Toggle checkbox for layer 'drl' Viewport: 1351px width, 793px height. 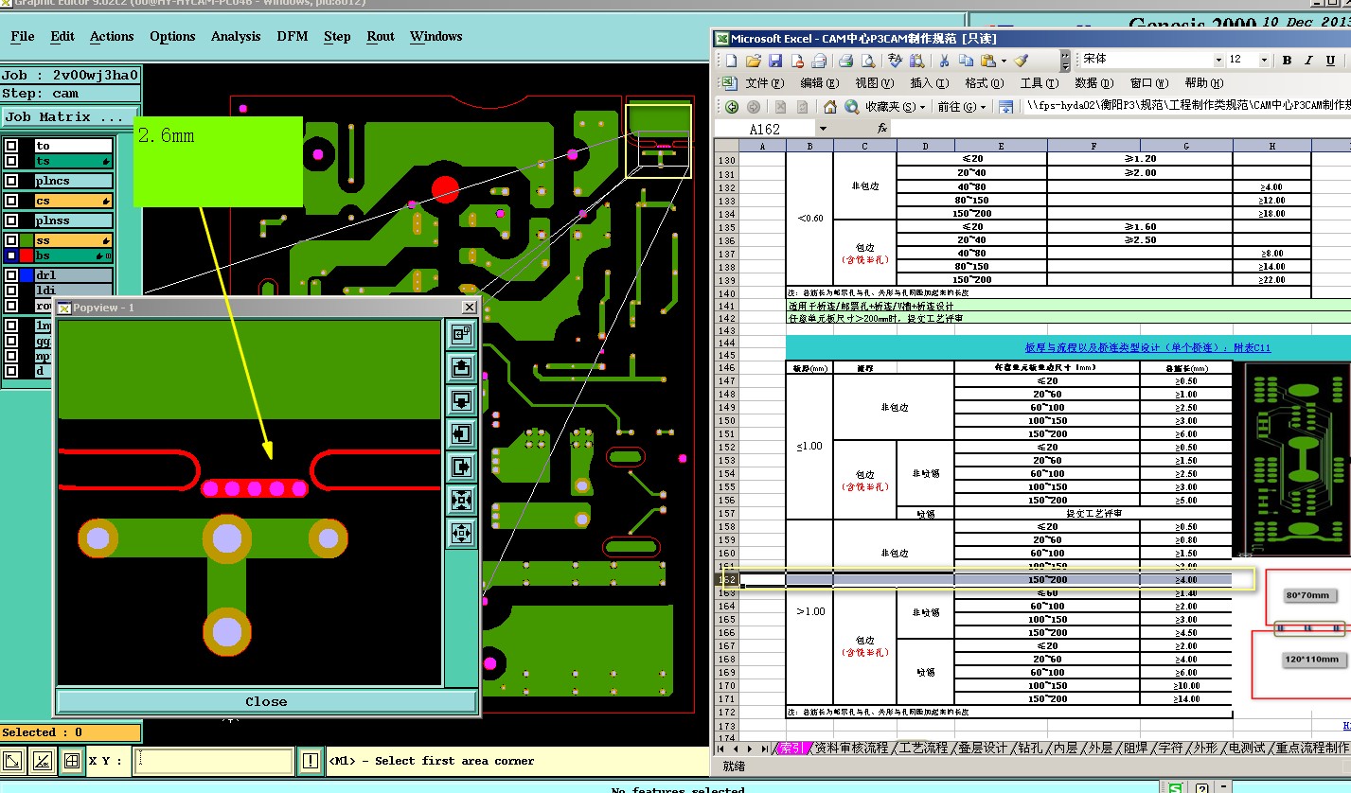[11, 275]
